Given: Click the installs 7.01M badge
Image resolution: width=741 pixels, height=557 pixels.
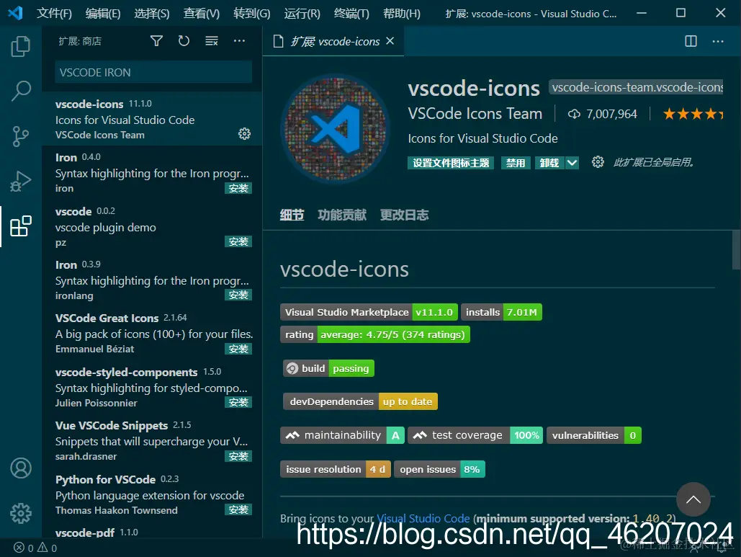Looking at the screenshot, I should coord(501,312).
